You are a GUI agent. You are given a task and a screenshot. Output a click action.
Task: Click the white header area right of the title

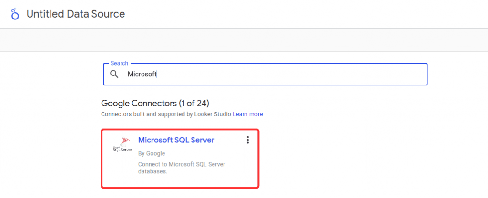click(310, 14)
